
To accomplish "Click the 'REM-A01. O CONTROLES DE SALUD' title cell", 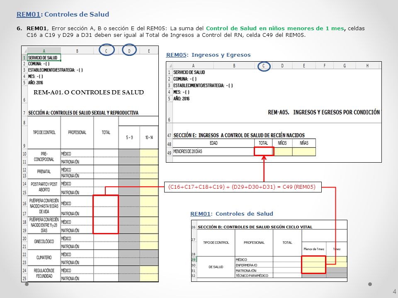I will pos(89,92).
